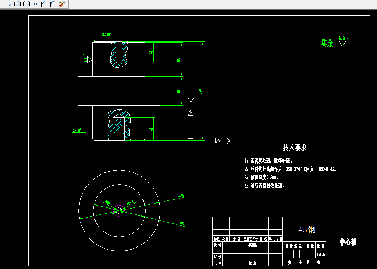The height and width of the screenshot is (269, 377).
Task: Click the 比例 title block label
Action: coord(321,246)
